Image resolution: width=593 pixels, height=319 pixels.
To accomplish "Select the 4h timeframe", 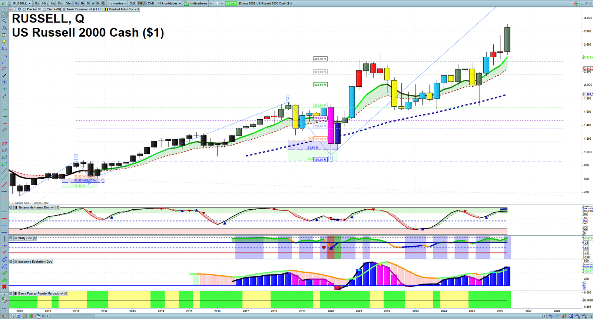I will (x=82, y=3).
